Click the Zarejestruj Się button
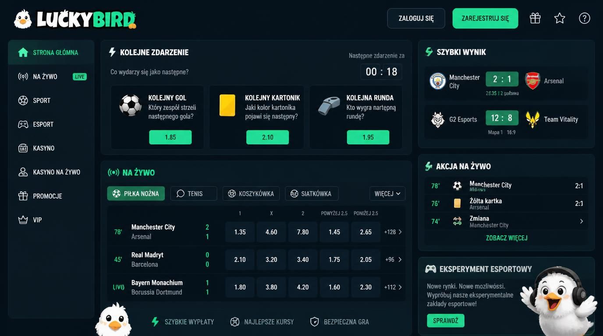The width and height of the screenshot is (603, 336). 485,18
